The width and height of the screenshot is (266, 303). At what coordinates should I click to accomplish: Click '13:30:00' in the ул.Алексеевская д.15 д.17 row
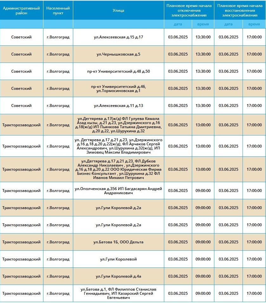click(x=203, y=37)
